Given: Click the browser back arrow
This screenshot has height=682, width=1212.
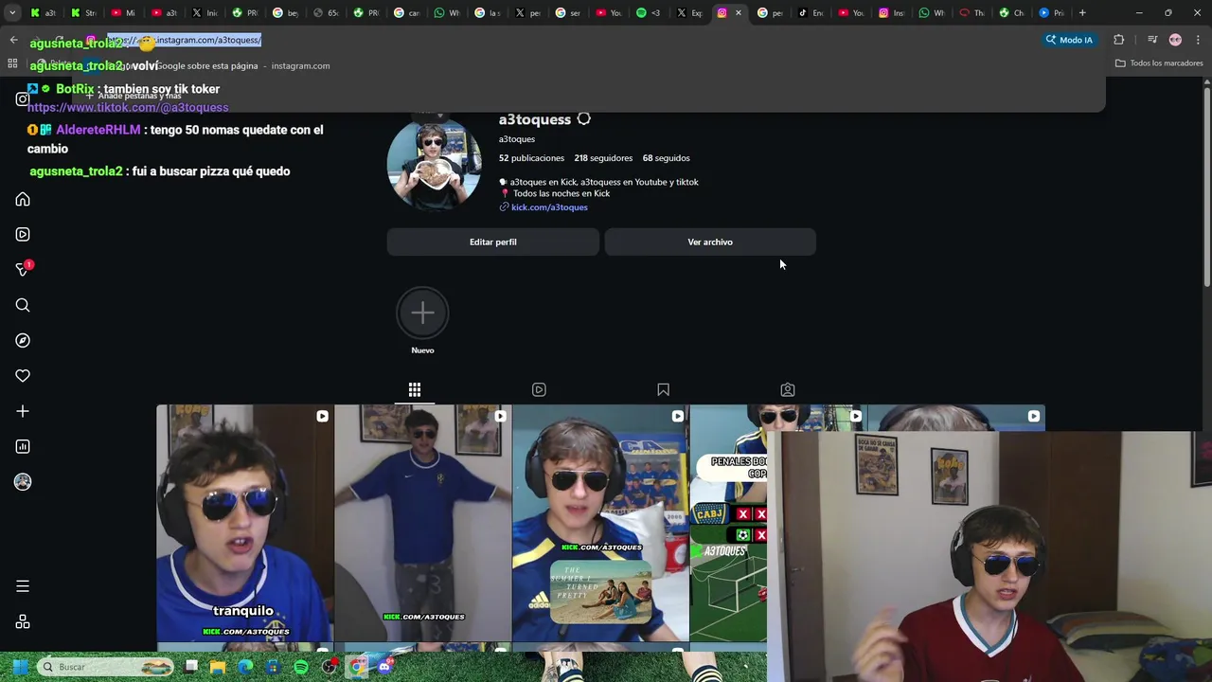Looking at the screenshot, I should [x=13, y=40].
